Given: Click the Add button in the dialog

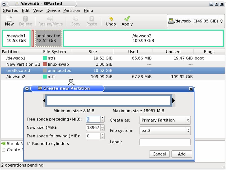Looking at the screenshot, I should (182, 154).
